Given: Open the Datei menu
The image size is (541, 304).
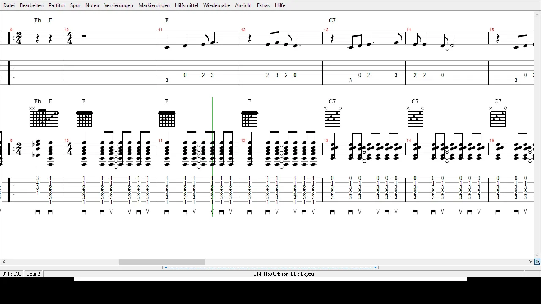Looking at the screenshot, I should point(9,5).
